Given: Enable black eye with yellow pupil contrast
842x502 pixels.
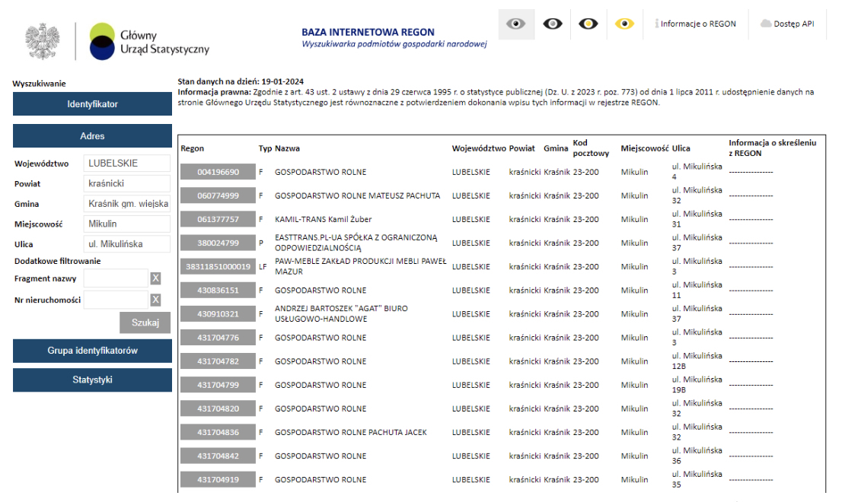Looking at the screenshot, I should coord(588,24).
